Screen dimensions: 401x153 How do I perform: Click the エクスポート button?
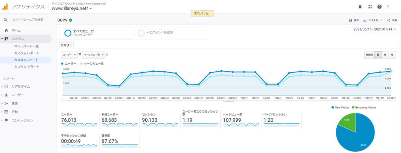pos(373,20)
